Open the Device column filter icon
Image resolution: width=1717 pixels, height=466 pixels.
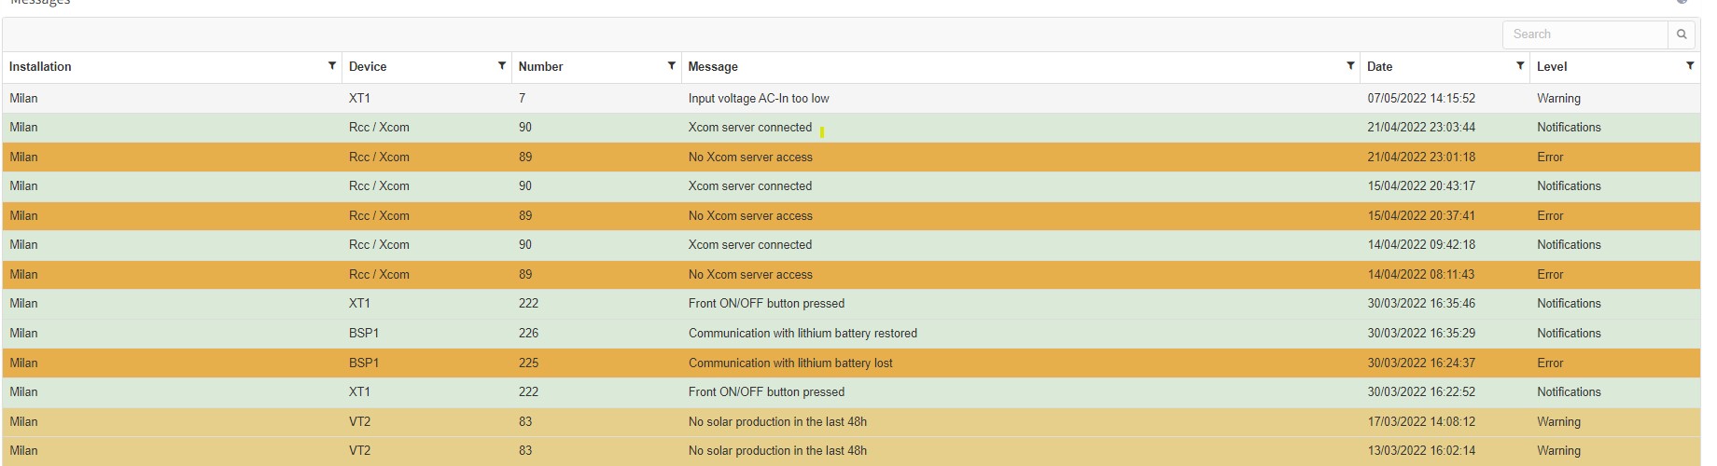[502, 65]
